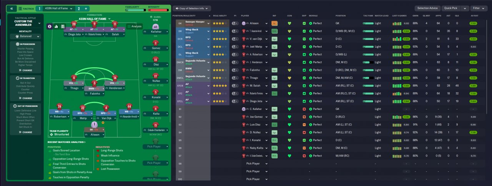Select the player info view icon above the pitch
This screenshot has height=186, width=492.
point(50,27)
